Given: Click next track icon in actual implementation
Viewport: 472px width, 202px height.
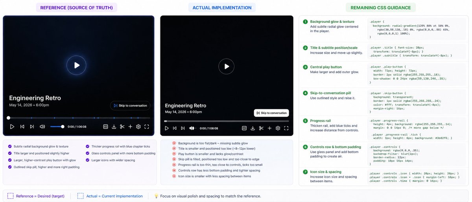Looking at the screenshot, I should click(x=183, y=128).
